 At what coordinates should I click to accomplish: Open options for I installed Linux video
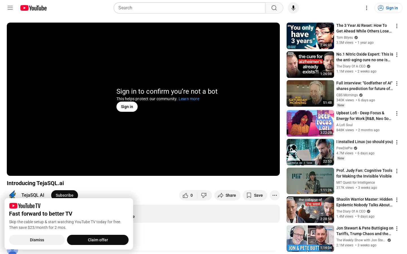point(397,142)
